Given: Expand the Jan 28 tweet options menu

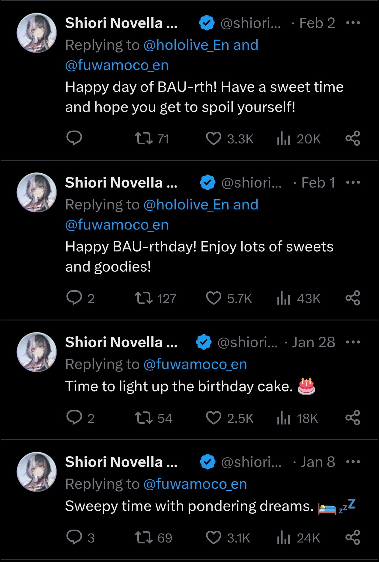Looking at the screenshot, I should (x=353, y=342).
